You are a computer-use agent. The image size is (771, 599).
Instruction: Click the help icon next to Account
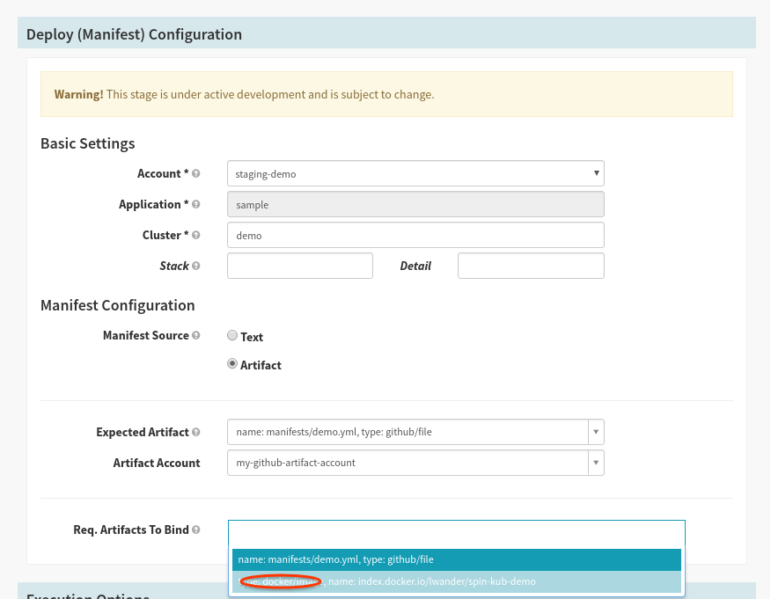pyautogui.click(x=196, y=174)
